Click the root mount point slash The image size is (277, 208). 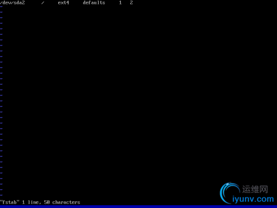click(43, 3)
